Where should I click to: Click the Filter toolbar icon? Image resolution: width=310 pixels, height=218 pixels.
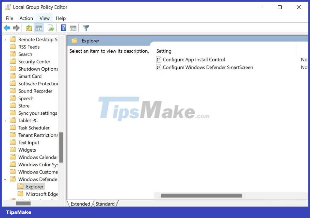coord(86,28)
